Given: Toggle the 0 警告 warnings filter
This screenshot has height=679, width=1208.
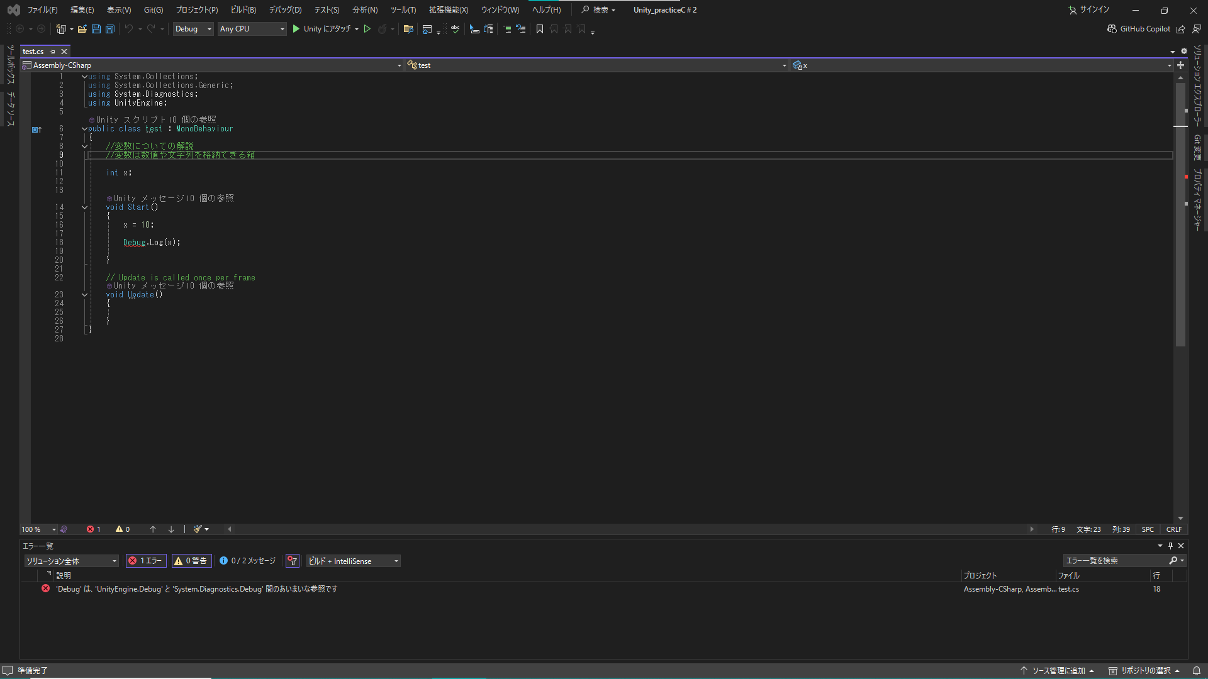Looking at the screenshot, I should 191,561.
